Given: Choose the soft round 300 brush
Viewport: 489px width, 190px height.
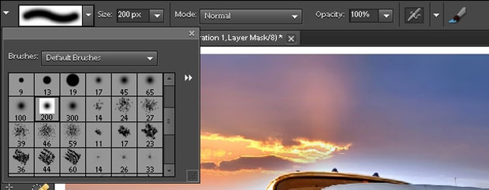Looking at the screenshot, I should pos(73,109).
